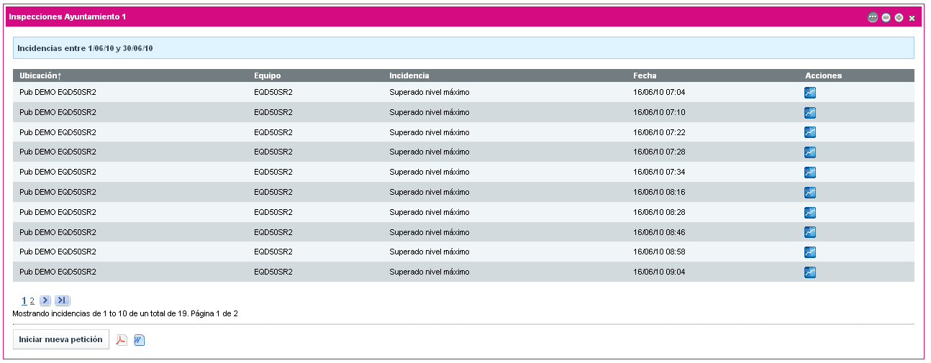Open chart icon for 16/06/10 08:46 row
Viewport: 931px width, 363px height.
pos(810,232)
